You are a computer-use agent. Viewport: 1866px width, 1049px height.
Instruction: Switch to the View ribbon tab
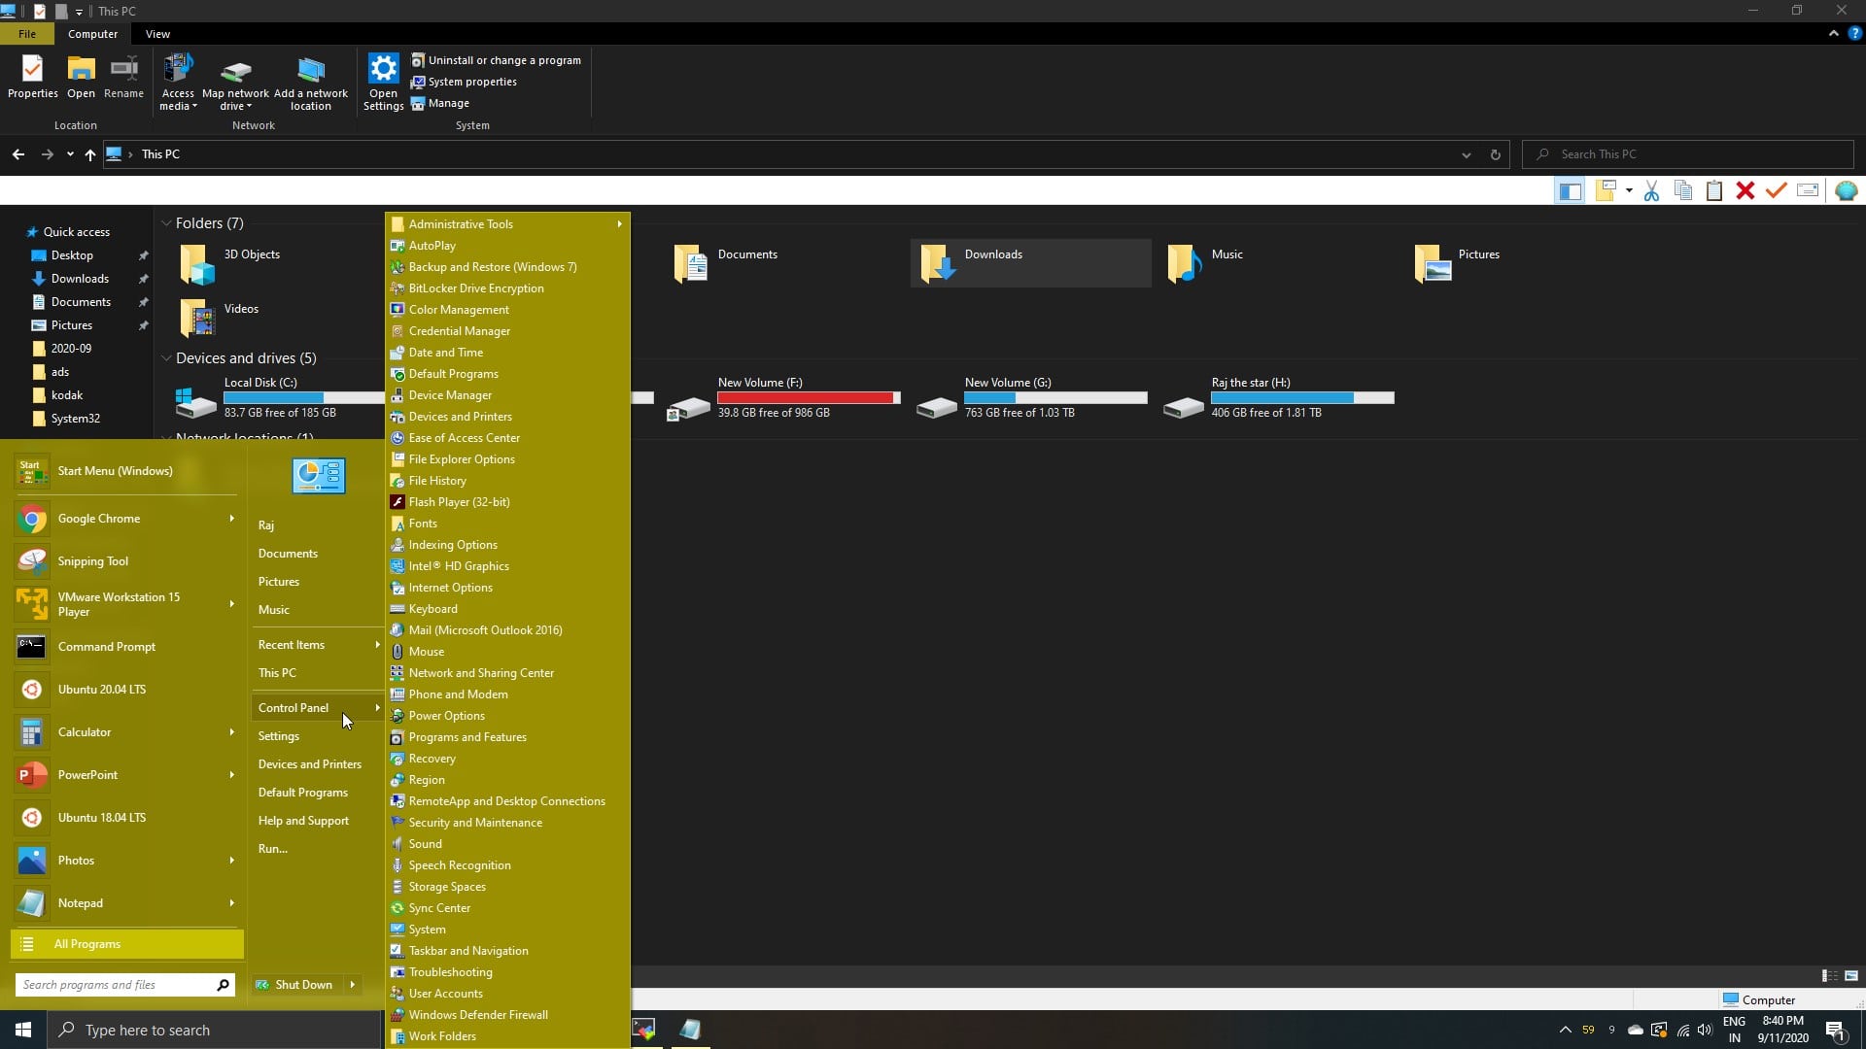click(157, 34)
